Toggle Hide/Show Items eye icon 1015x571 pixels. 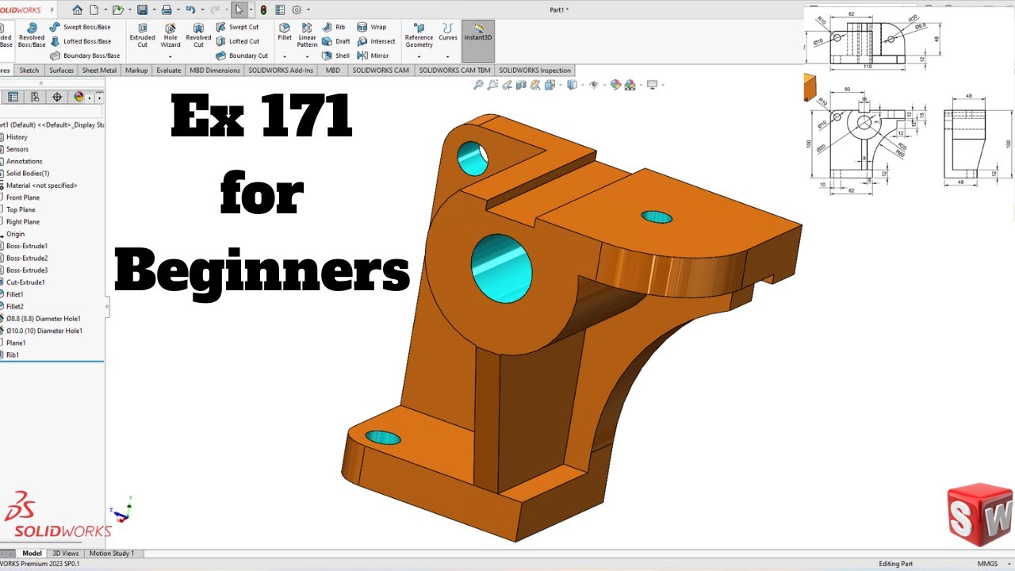pos(593,85)
